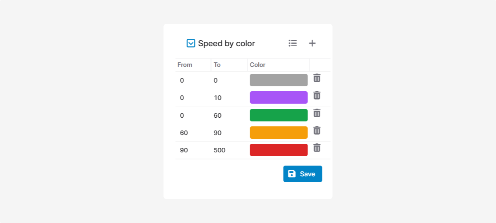Image resolution: width=496 pixels, height=223 pixels.
Task: Edit the red color swatch
Action: 279,150
